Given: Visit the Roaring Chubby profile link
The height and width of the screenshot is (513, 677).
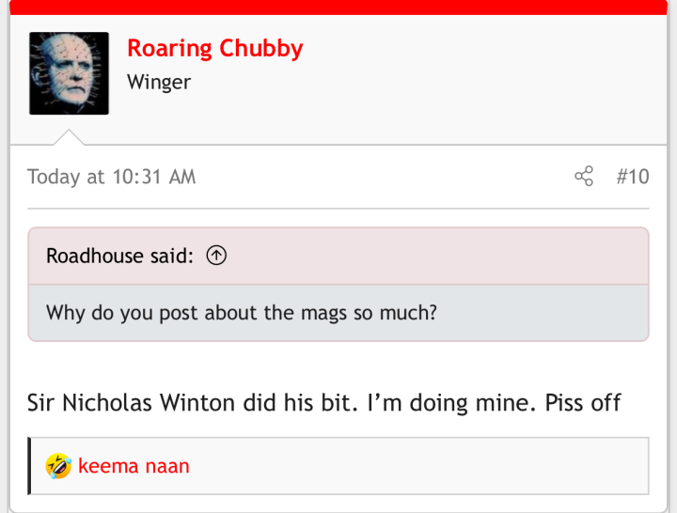Looking at the screenshot, I should 215,48.
